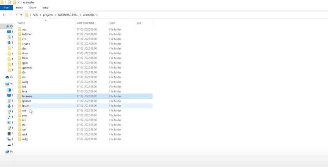
Task: Select the lptimer folder name
Action: tap(27, 101)
